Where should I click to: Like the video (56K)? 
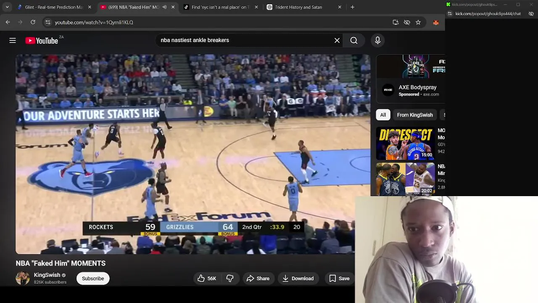point(207,279)
